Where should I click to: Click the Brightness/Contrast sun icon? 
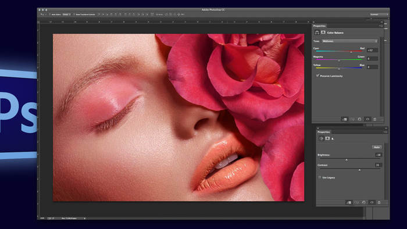pos(322,138)
